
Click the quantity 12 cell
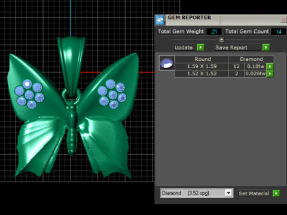pyautogui.click(x=236, y=66)
